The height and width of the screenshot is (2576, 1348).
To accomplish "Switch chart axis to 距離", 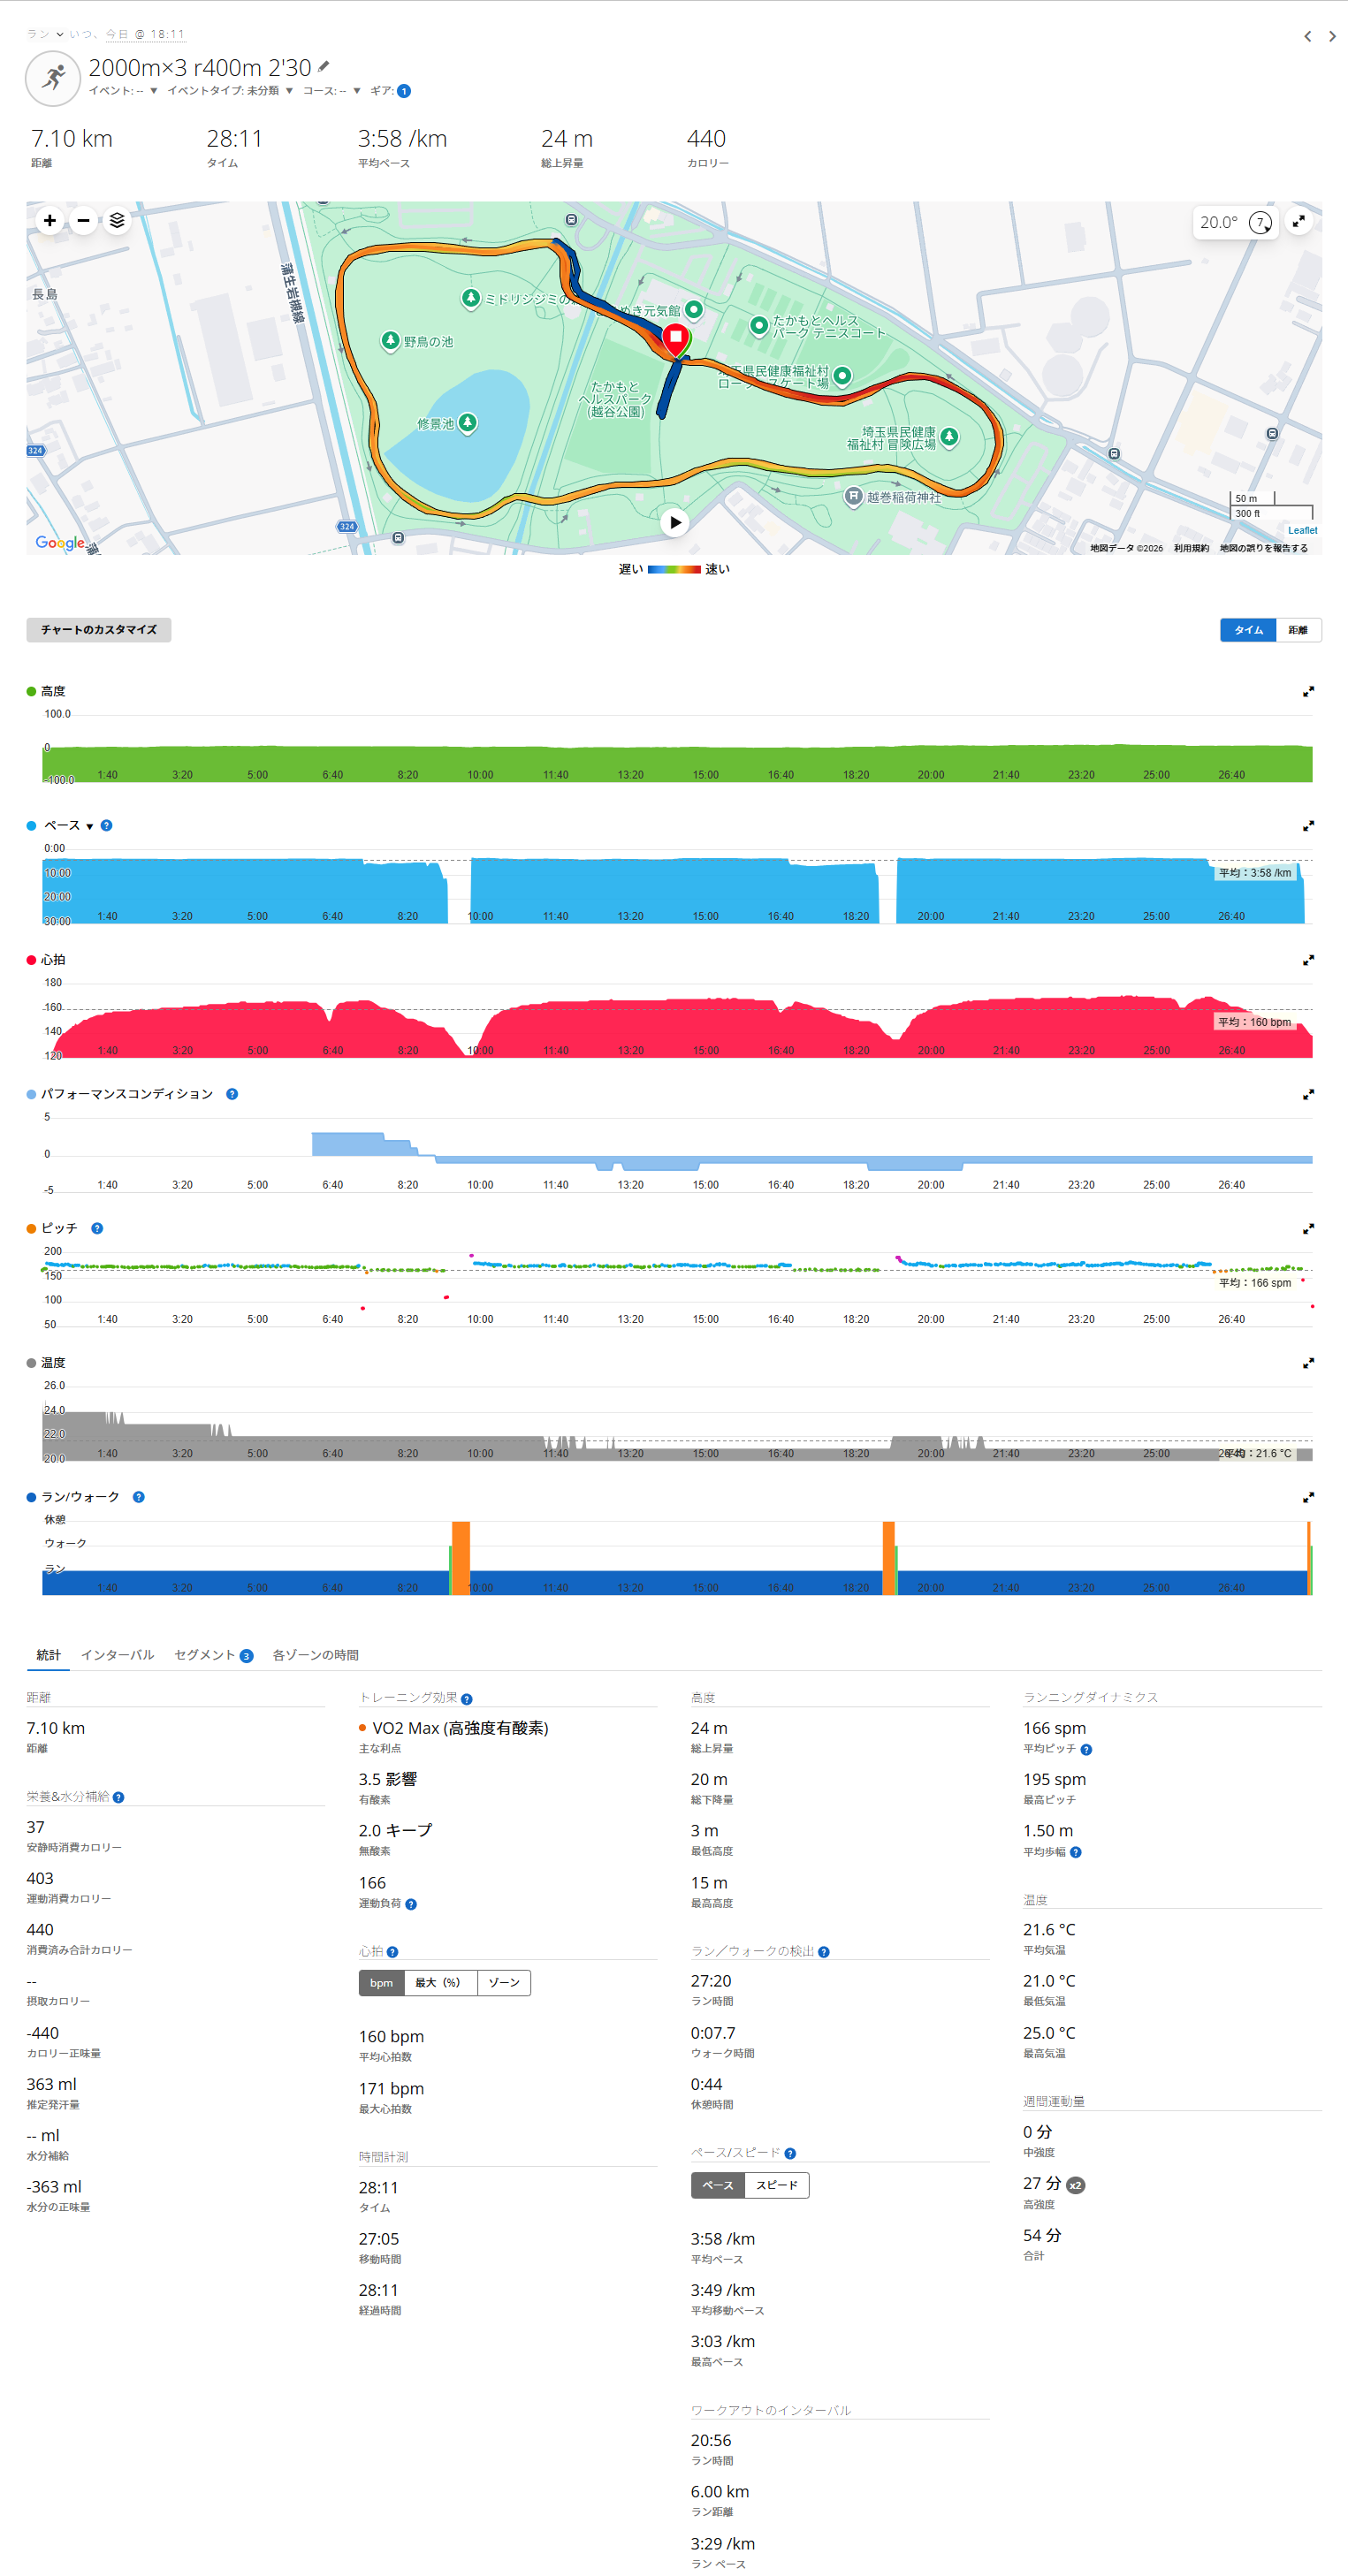I will tap(1298, 630).
